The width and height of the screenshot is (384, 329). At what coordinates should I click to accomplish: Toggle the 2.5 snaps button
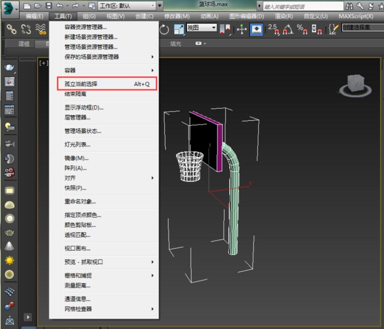click(x=273, y=29)
